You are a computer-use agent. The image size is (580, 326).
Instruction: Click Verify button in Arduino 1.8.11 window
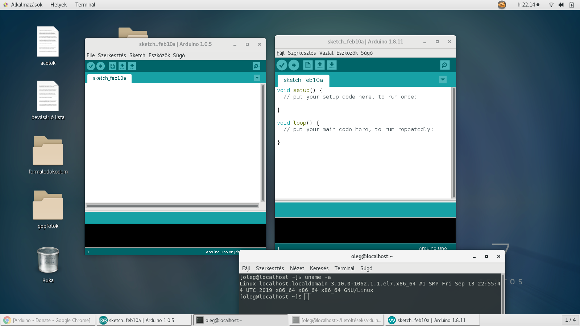[x=282, y=65]
